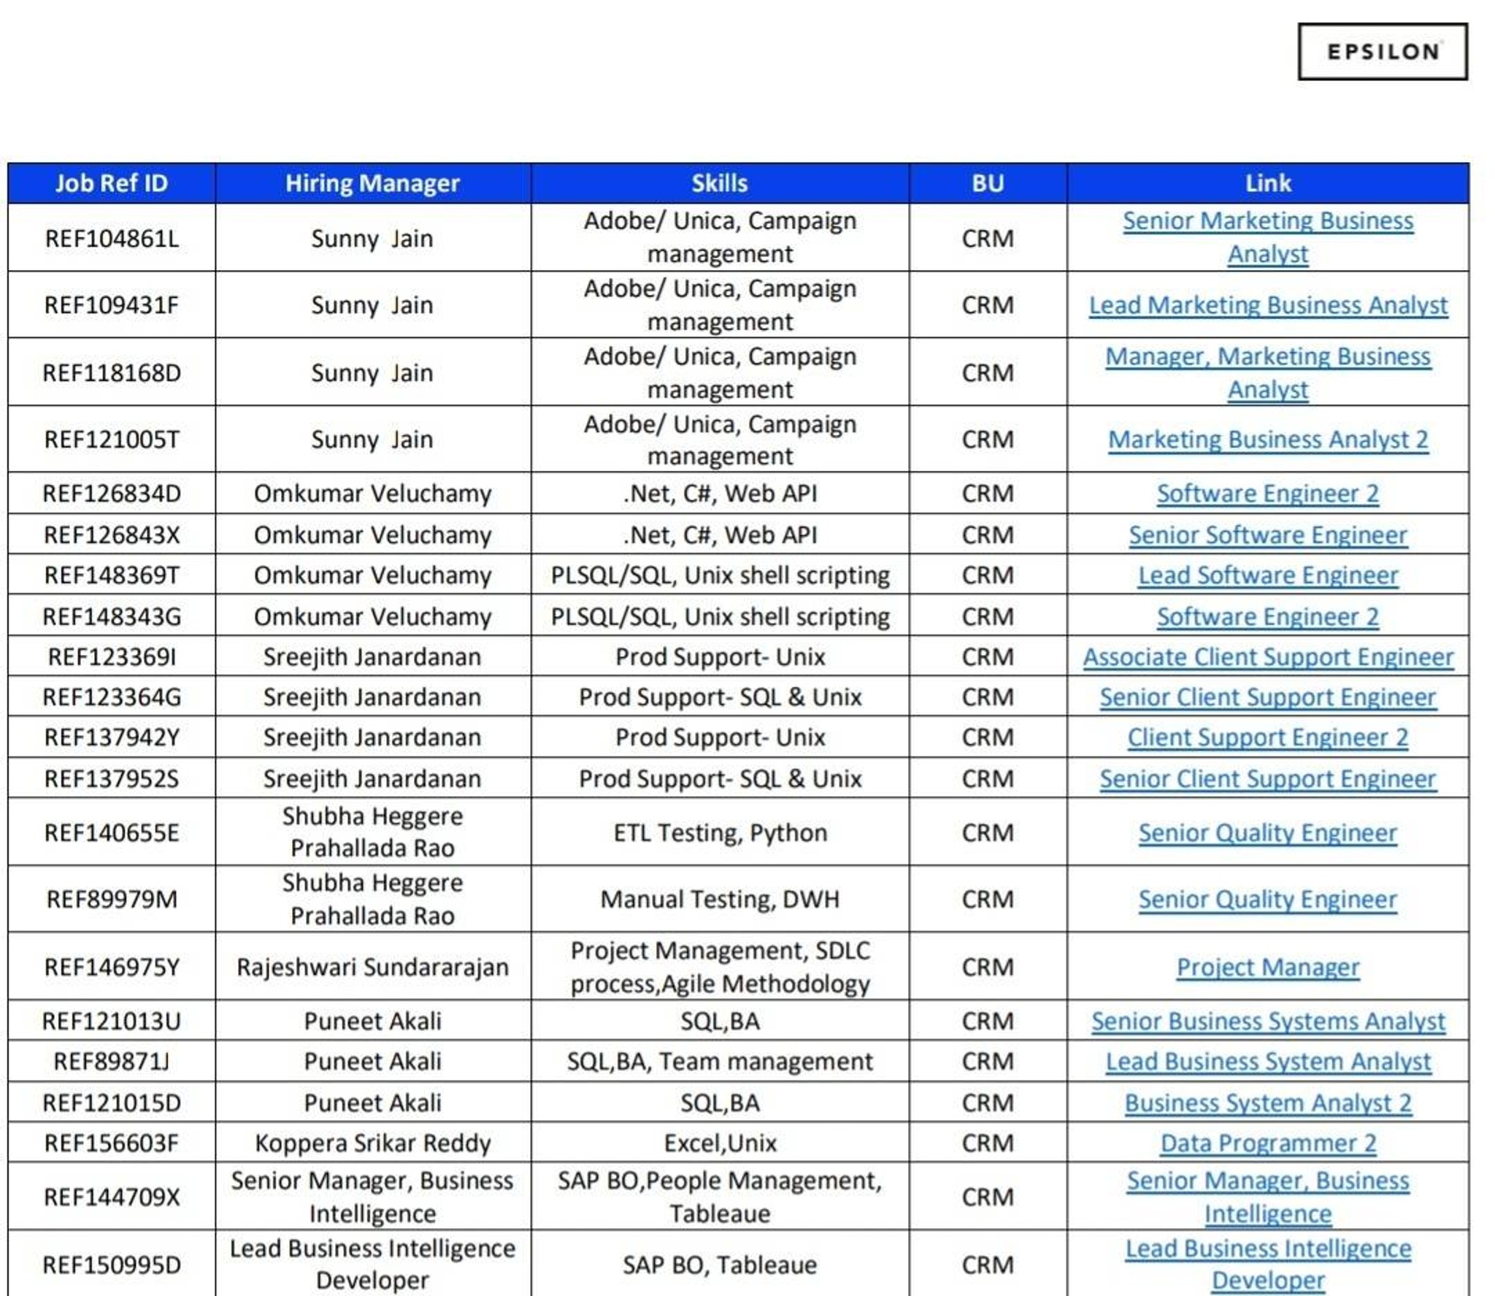Click Lead Business System Analyst link
The width and height of the screenshot is (1495, 1296).
point(1267,1062)
